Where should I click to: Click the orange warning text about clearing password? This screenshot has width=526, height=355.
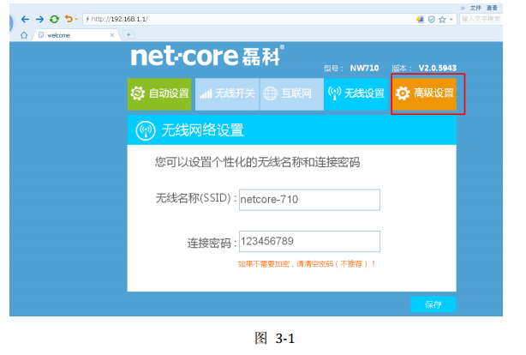point(307,264)
